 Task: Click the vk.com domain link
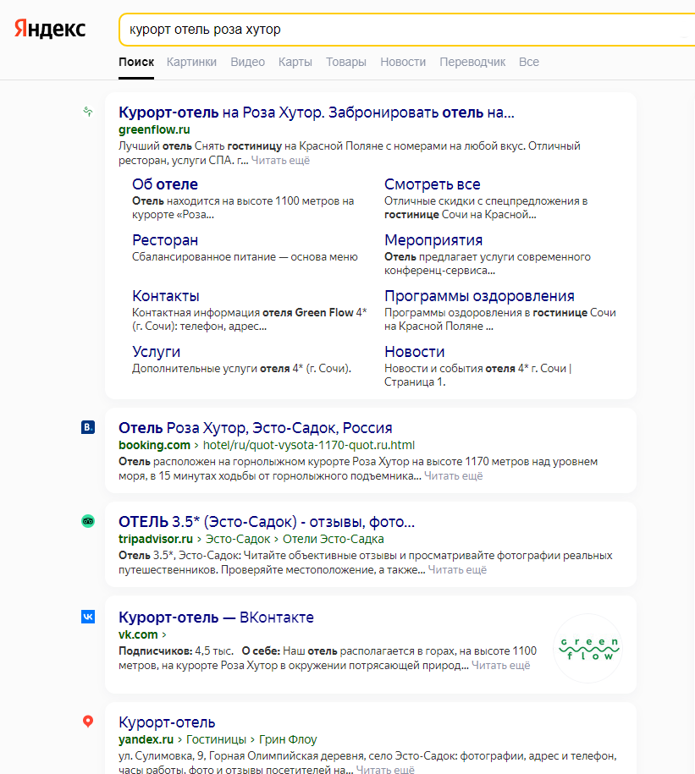pos(138,634)
